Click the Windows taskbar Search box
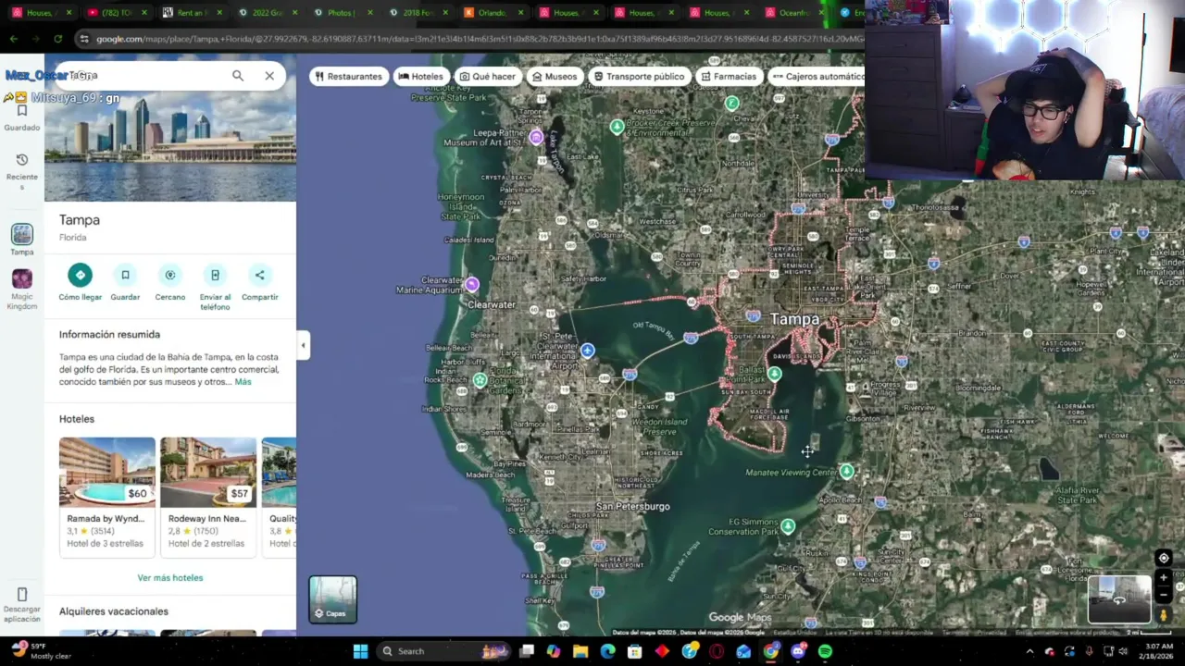 point(443,651)
